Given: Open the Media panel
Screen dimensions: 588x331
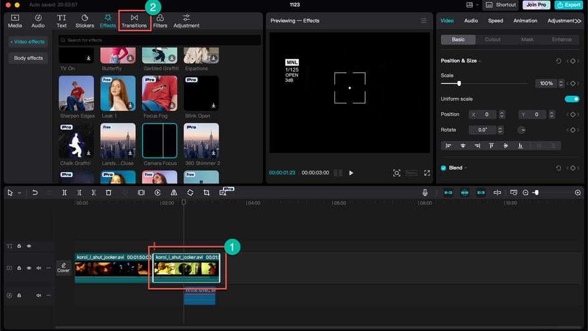Looking at the screenshot, I should (15, 21).
